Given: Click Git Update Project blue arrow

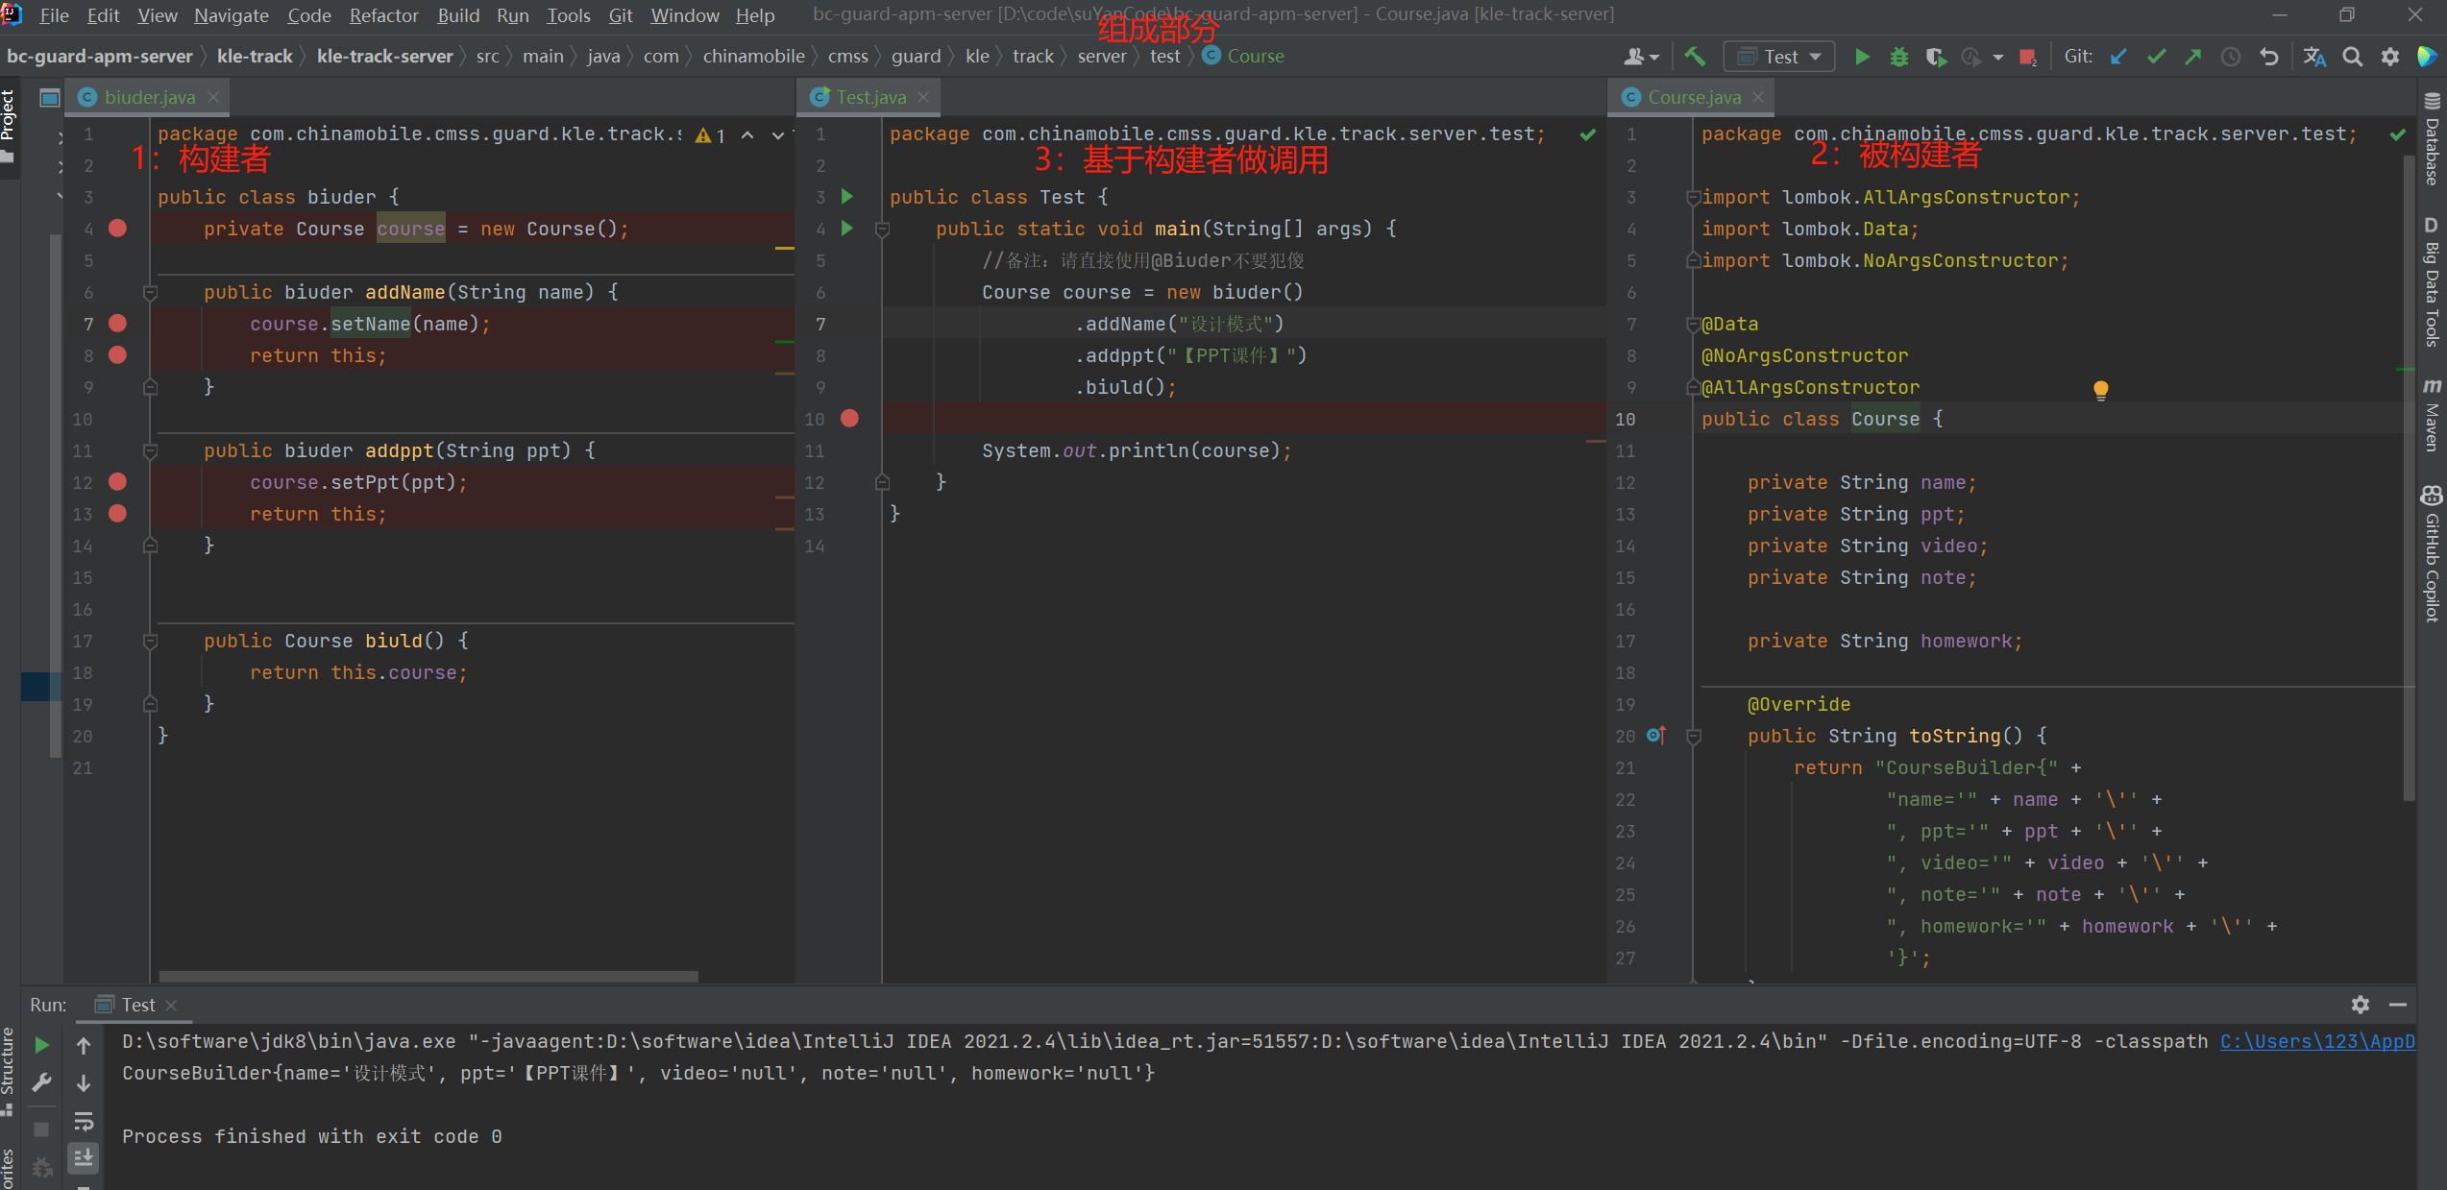Looking at the screenshot, I should tap(2118, 57).
